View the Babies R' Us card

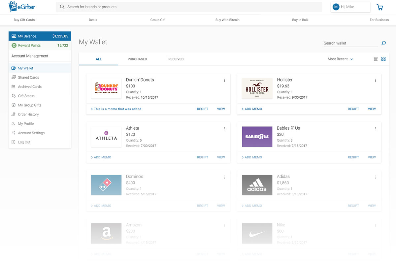[x=372, y=157]
